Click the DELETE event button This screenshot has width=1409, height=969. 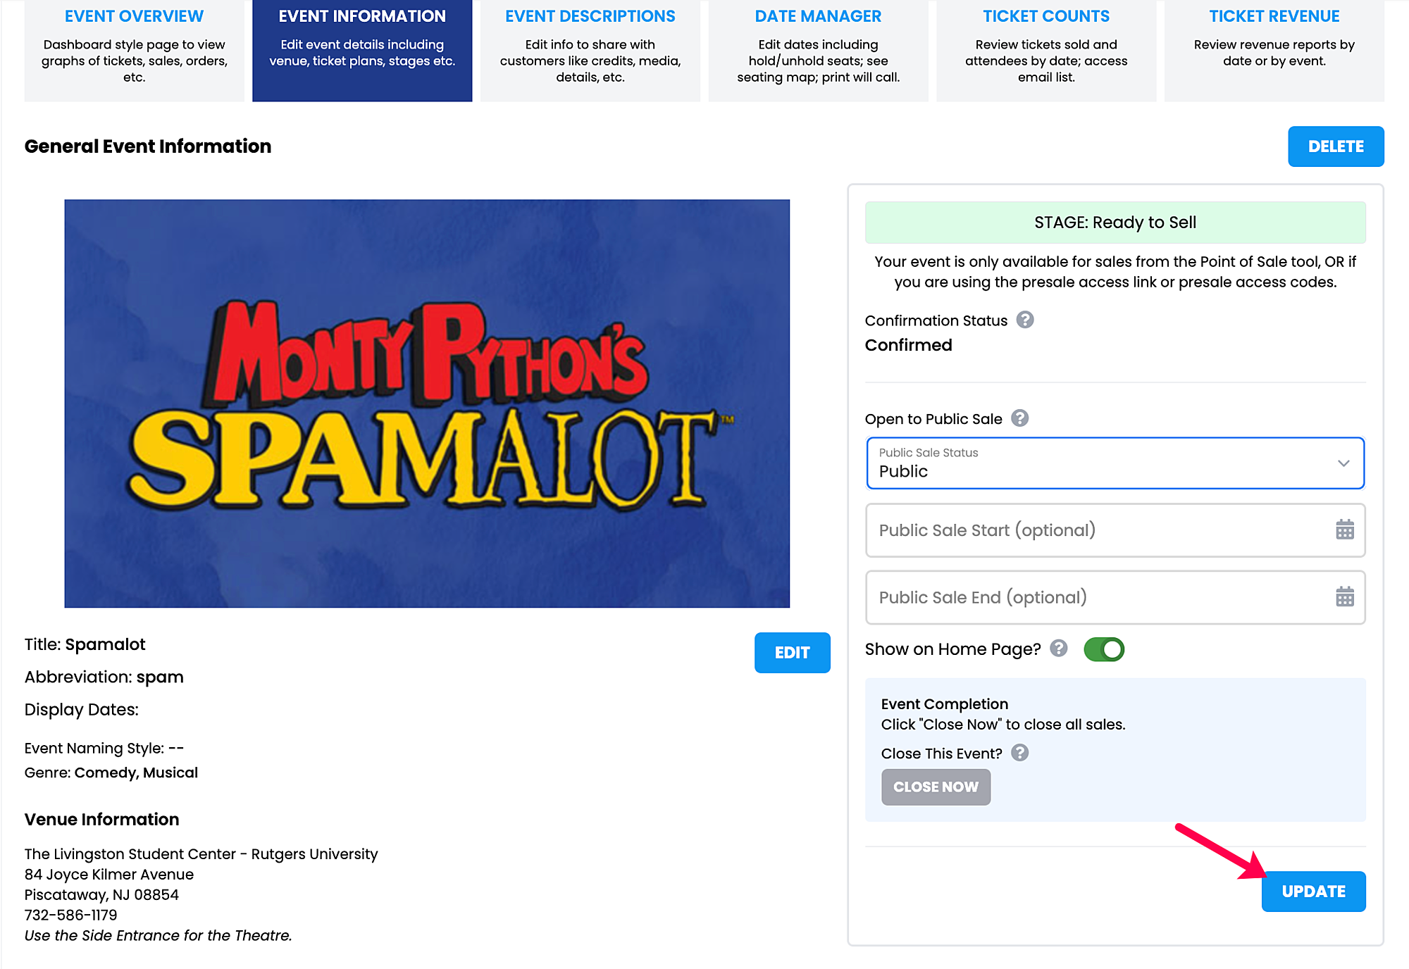click(x=1336, y=146)
